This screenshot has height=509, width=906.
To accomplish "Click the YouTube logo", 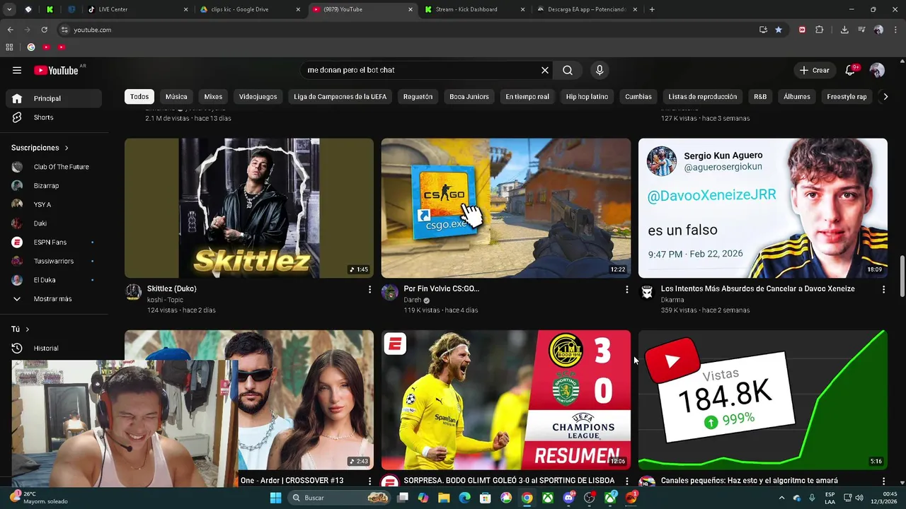I will (57, 70).
